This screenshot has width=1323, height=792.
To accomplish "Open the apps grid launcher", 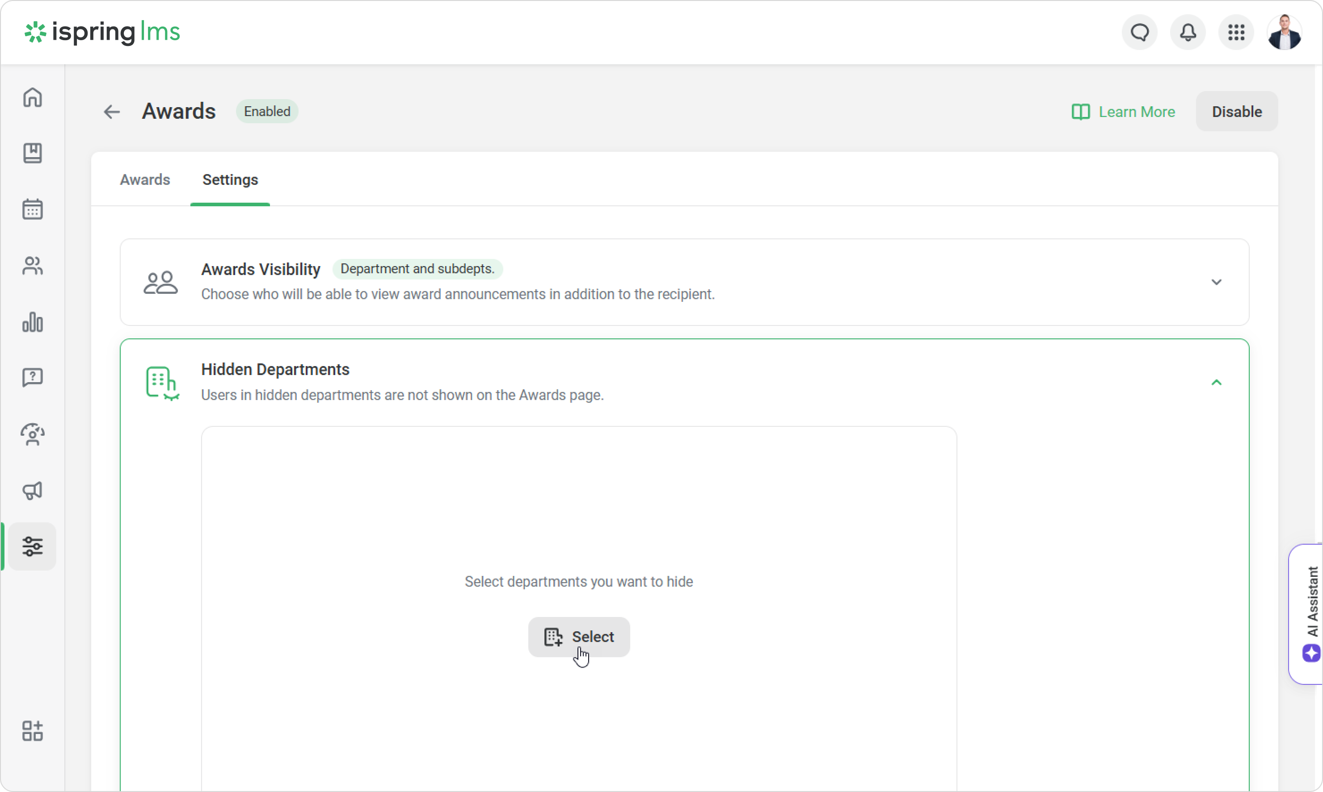I will [1236, 33].
